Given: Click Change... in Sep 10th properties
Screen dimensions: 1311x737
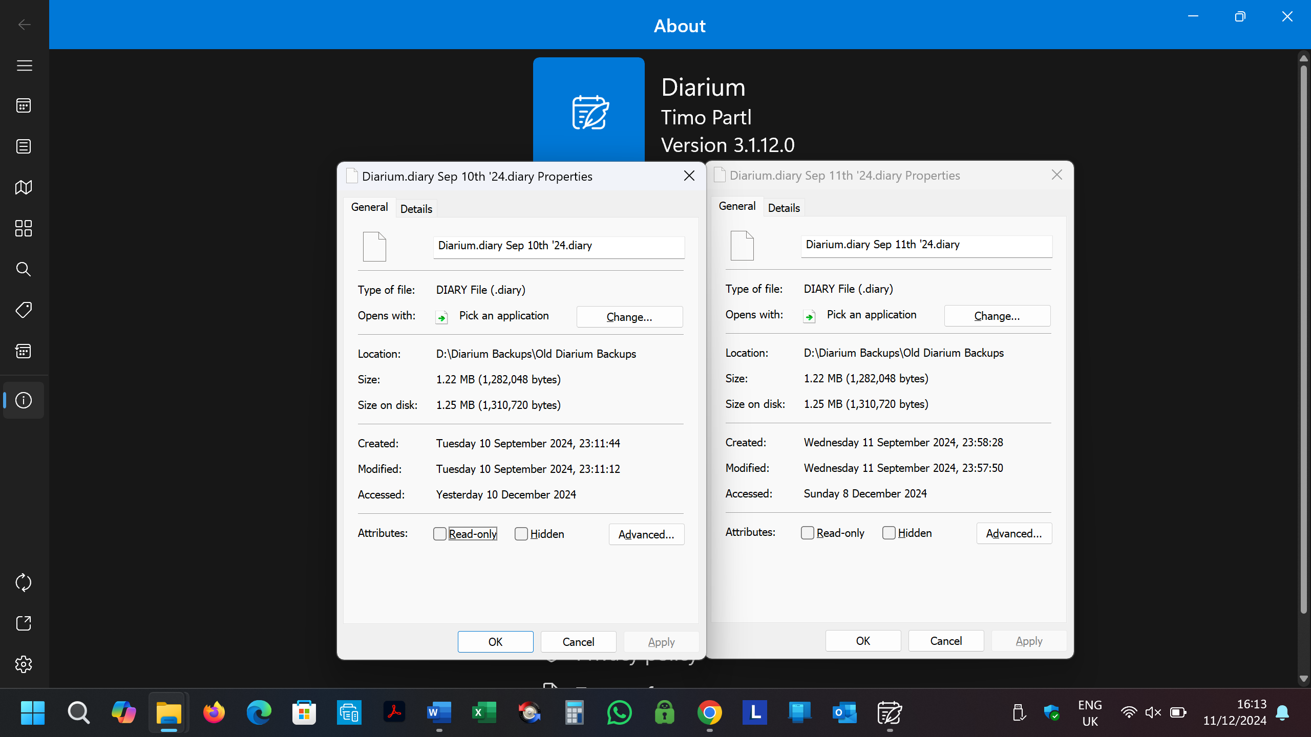Looking at the screenshot, I should point(629,317).
